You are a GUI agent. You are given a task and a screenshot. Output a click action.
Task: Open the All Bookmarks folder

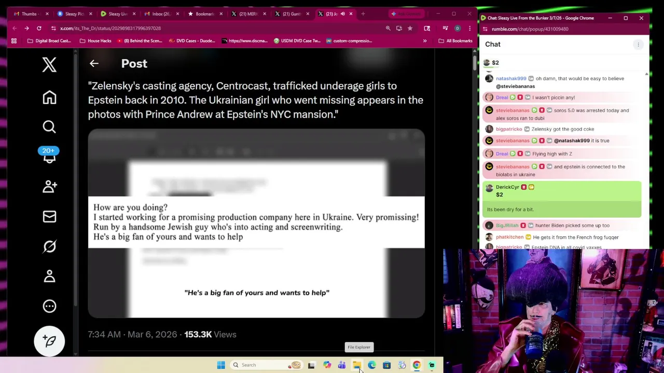pos(455,41)
